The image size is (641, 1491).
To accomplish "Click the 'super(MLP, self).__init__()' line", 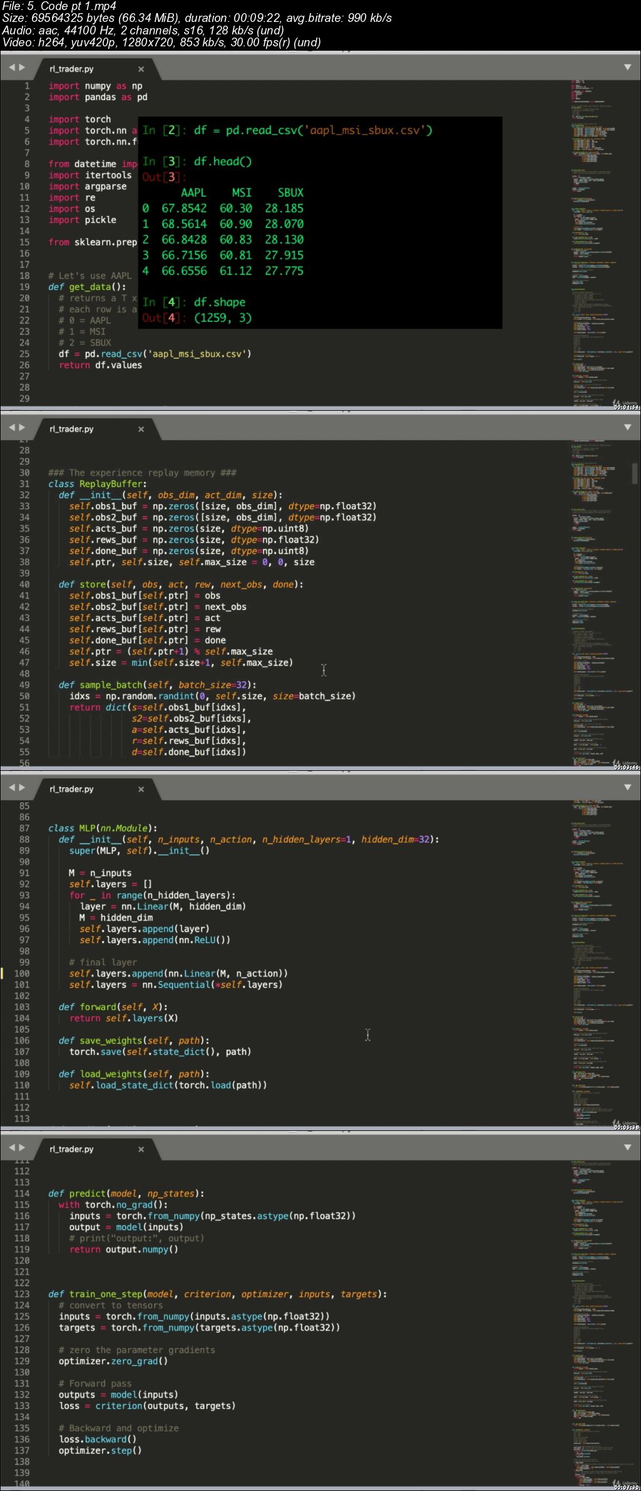I will (139, 851).
